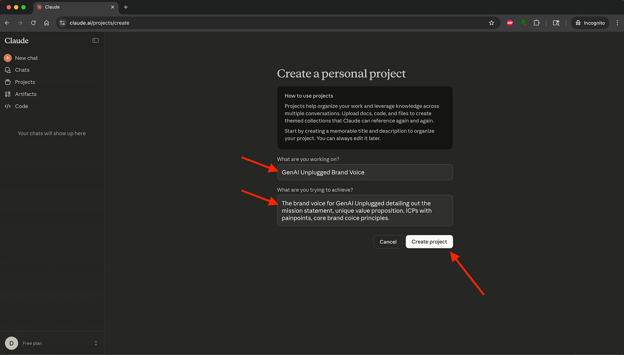The image size is (624, 355).
Task: Collapse the sidebar with the panel icon
Action: pyautogui.click(x=96, y=41)
